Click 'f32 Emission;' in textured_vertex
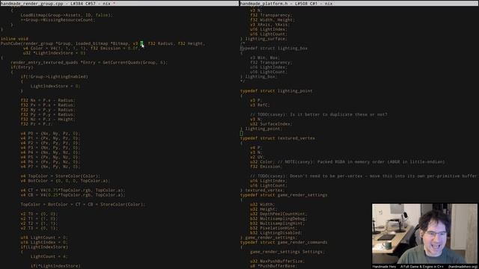This screenshot has height=269, width=479. (266, 167)
